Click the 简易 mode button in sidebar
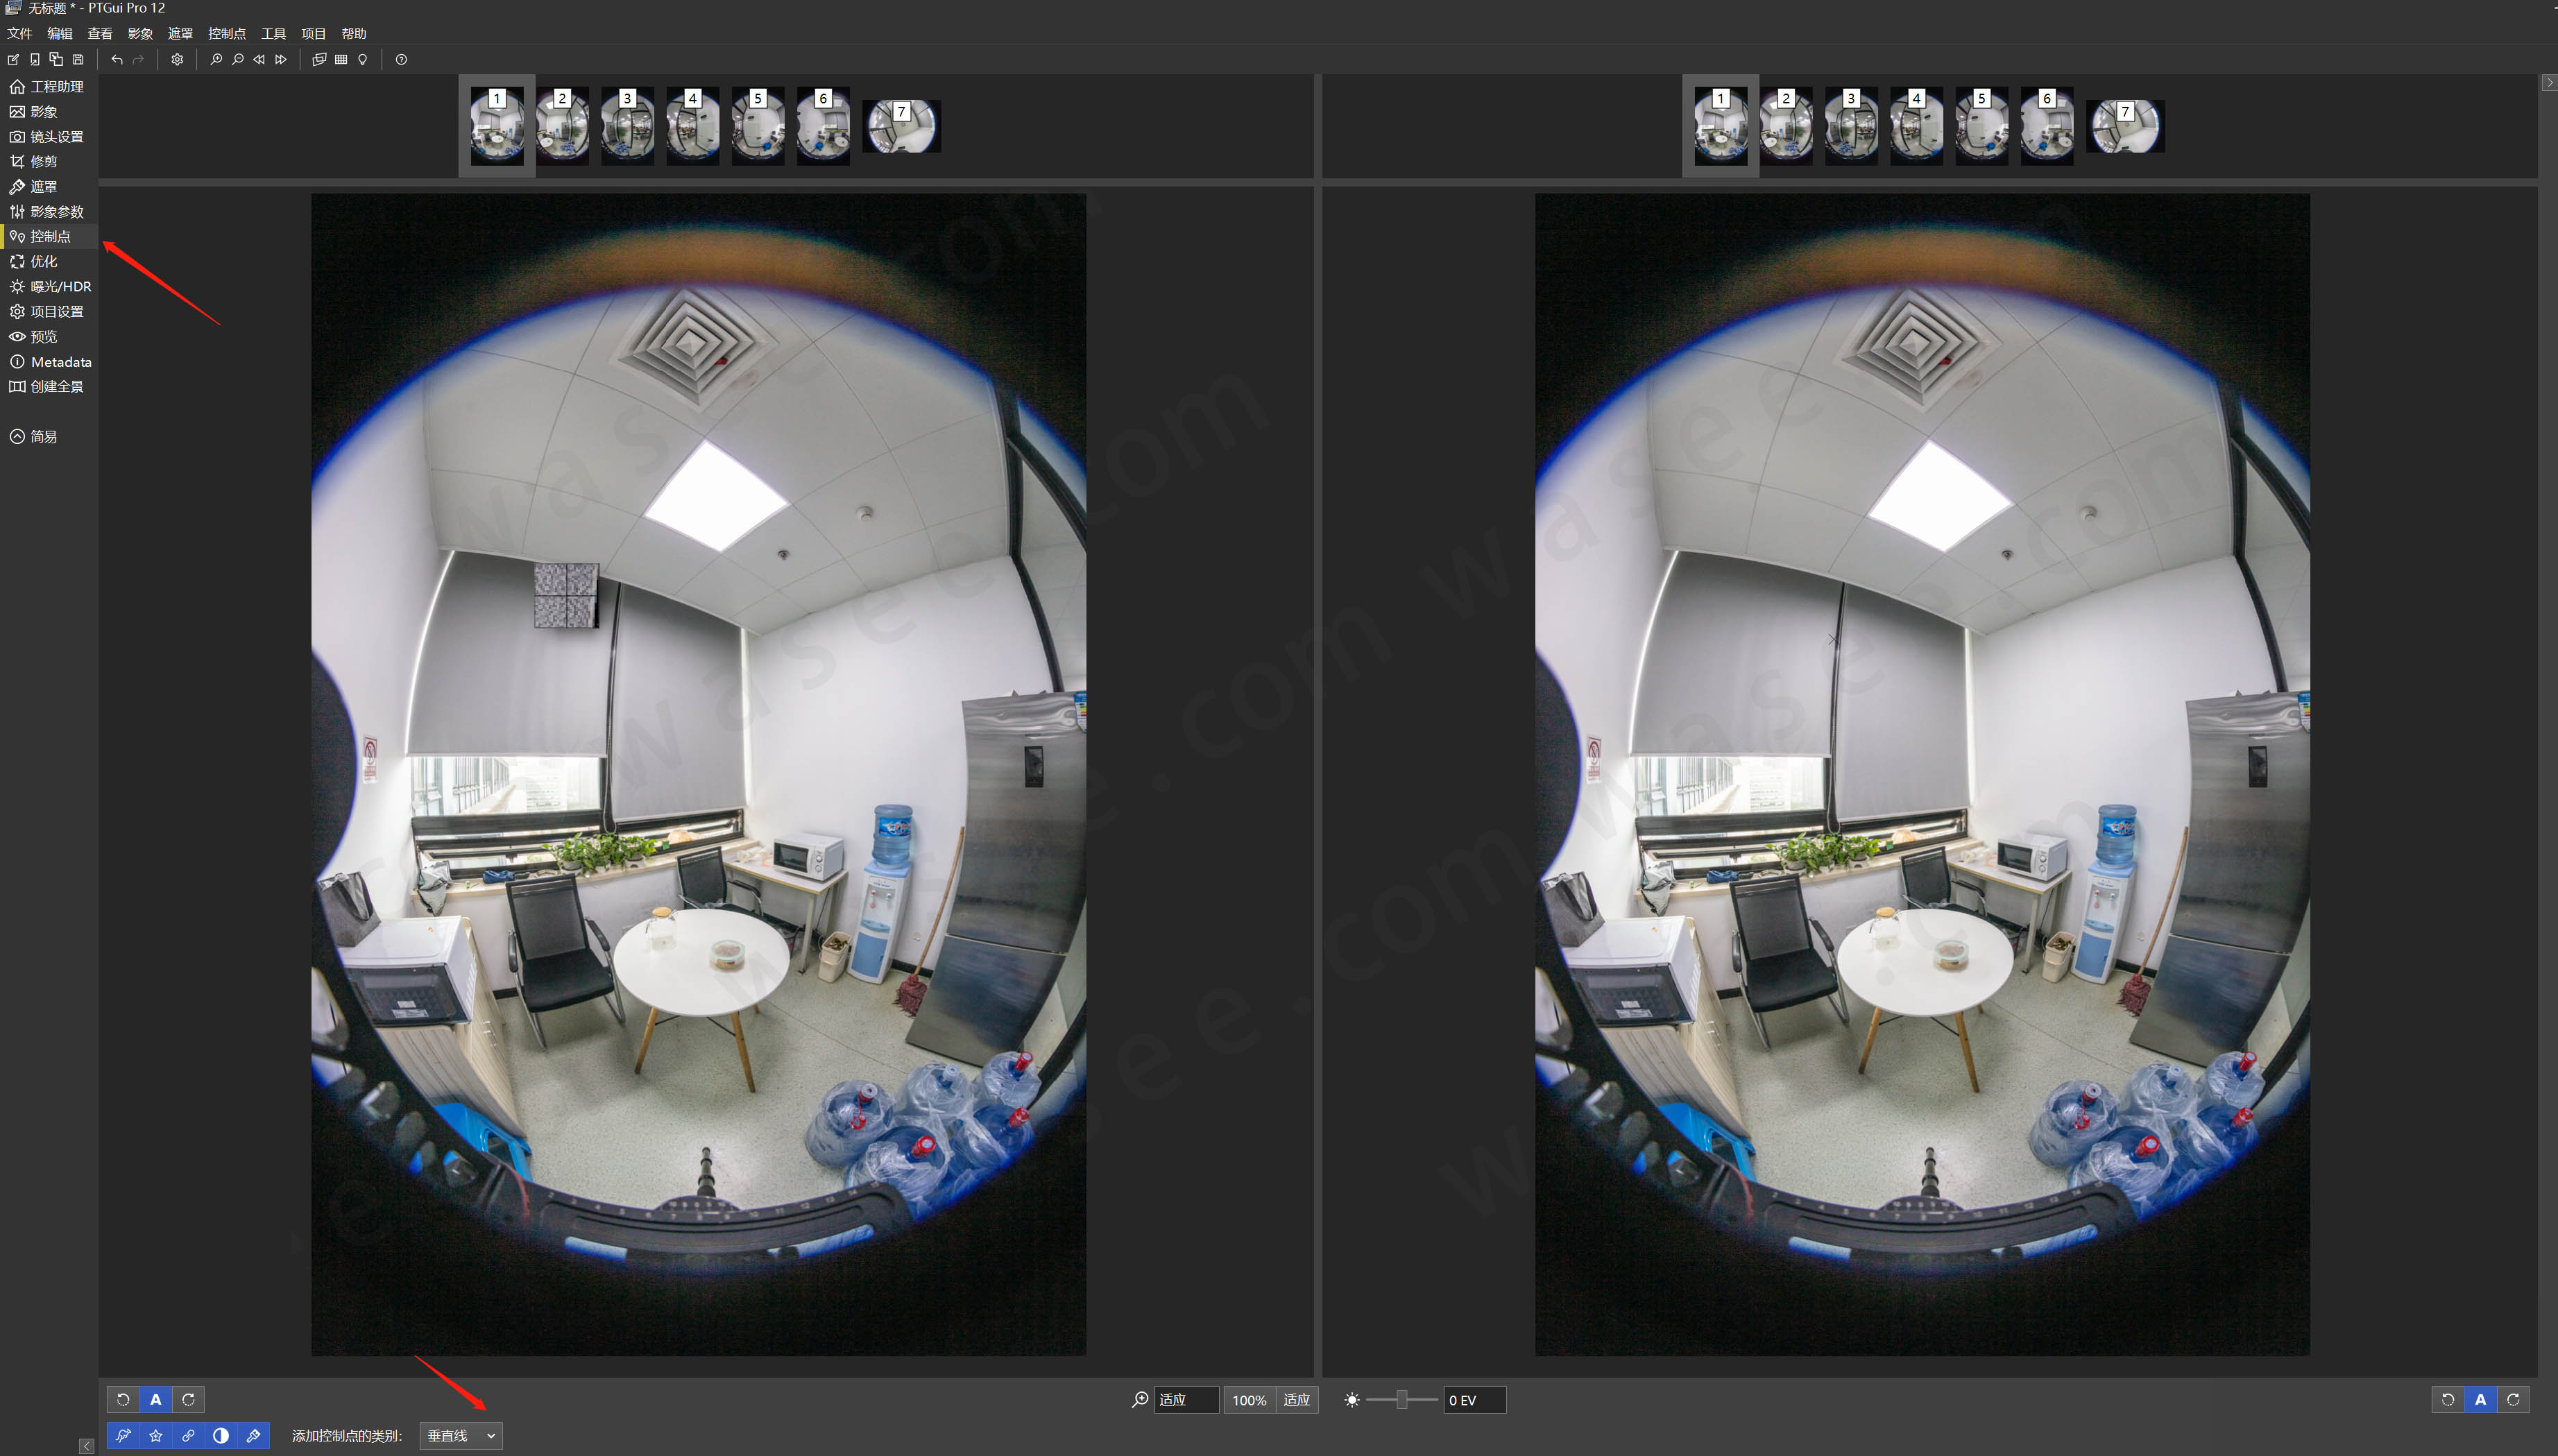Image resolution: width=2558 pixels, height=1456 pixels. point(43,437)
